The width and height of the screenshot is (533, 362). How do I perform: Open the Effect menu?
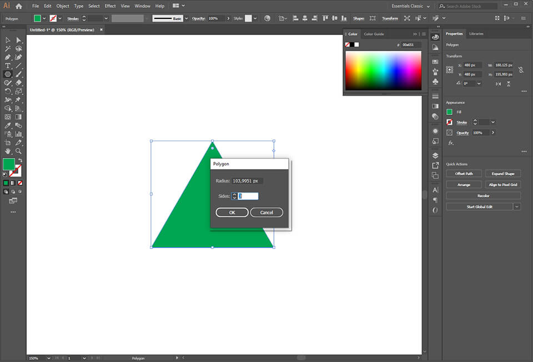(110, 6)
